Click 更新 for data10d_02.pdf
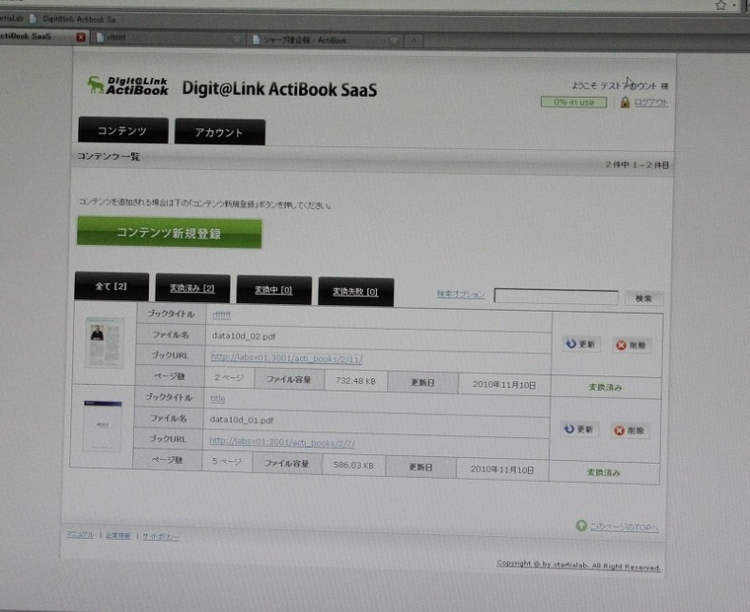The height and width of the screenshot is (612, 750). (x=580, y=344)
